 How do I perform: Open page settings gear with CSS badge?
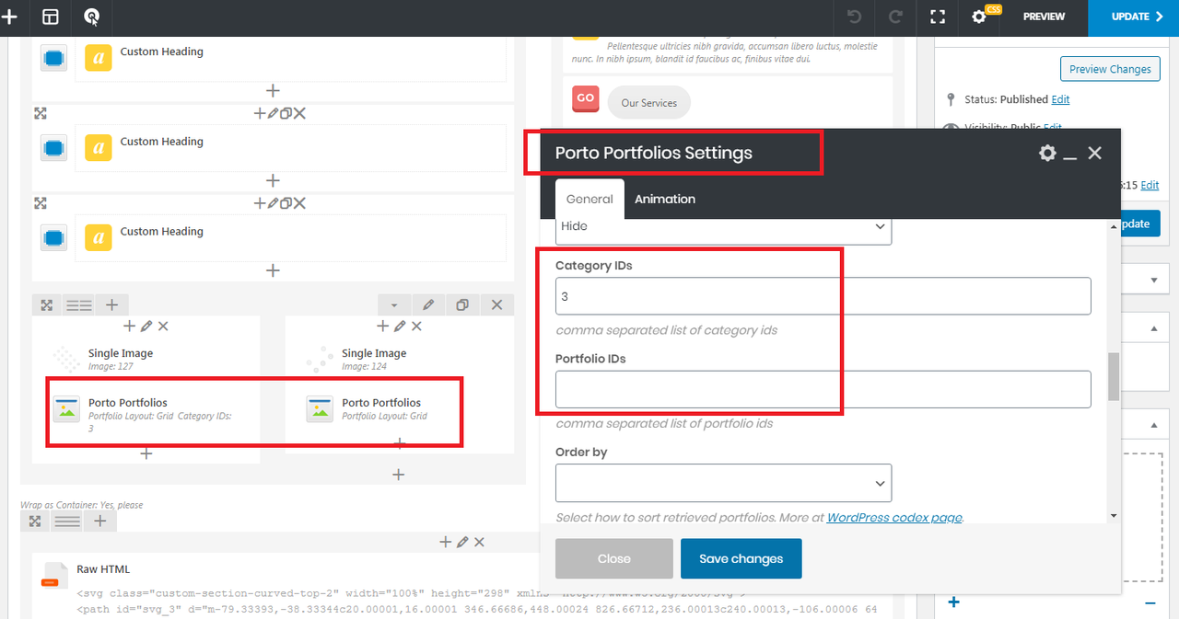click(x=980, y=17)
